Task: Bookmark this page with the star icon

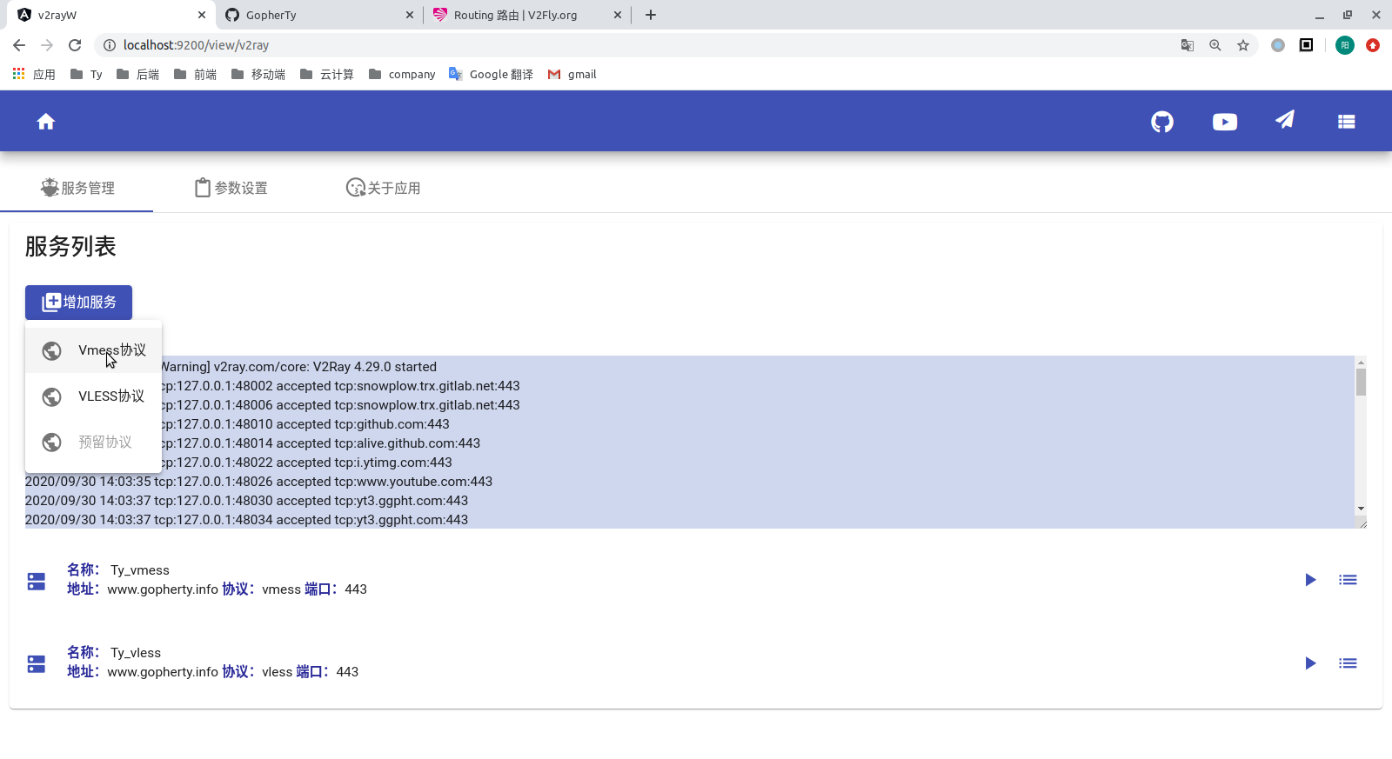Action: coord(1243,45)
